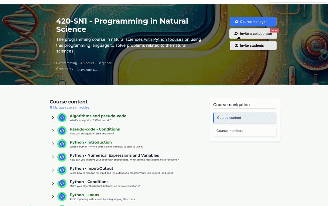This screenshot has height=206, width=328.
Task: Click the code icon beside Algorithms and pseudo-code
Action: pos(62,118)
